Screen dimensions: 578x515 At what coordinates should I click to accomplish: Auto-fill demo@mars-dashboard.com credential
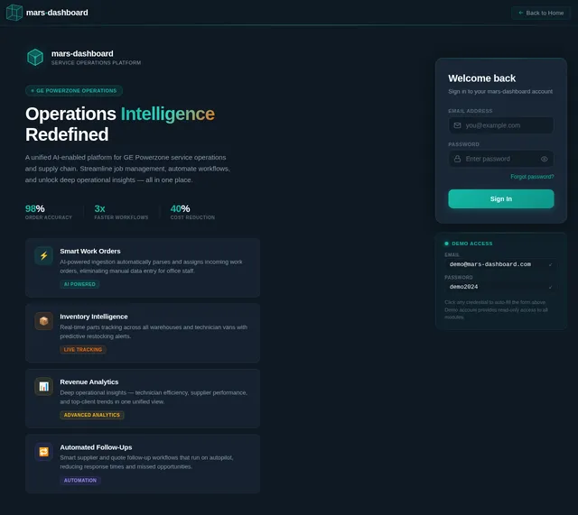pos(501,264)
